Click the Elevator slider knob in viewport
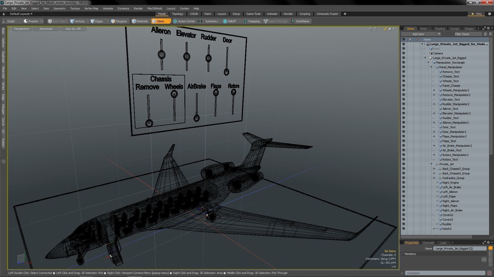This screenshot has height=277, width=494. pos(187,56)
